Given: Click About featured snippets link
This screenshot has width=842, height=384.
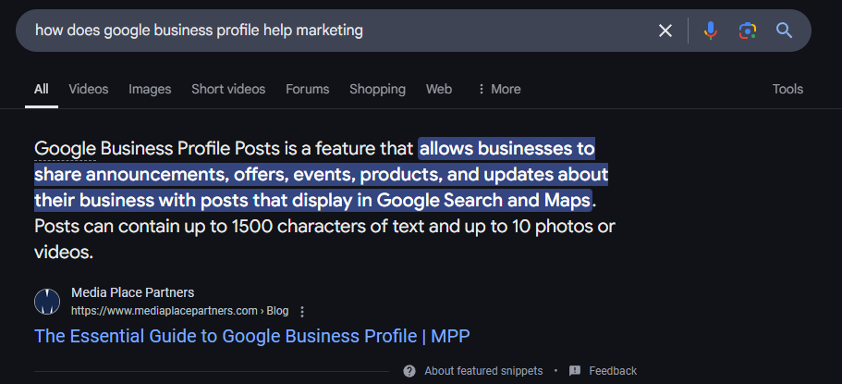Looking at the screenshot, I should click(x=483, y=371).
